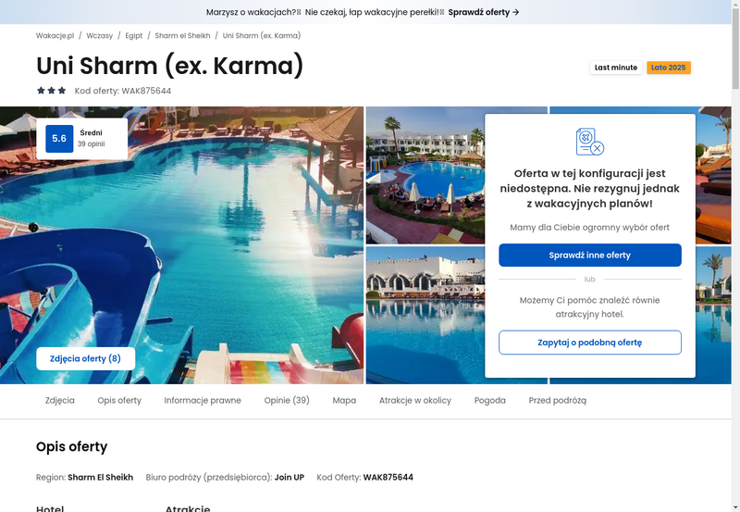Click the three-star hotel rating icons

point(52,91)
